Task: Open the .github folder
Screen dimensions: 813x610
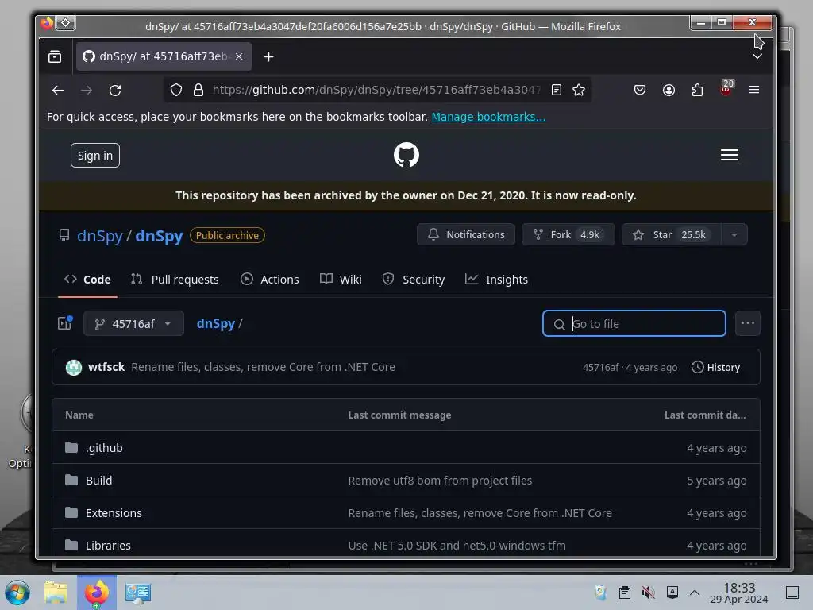Action: [x=104, y=448]
